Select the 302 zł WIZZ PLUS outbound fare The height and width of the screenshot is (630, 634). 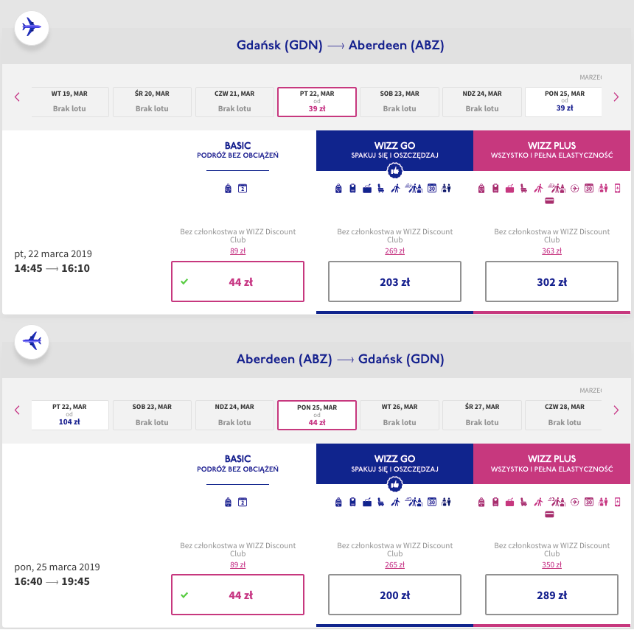click(x=551, y=281)
